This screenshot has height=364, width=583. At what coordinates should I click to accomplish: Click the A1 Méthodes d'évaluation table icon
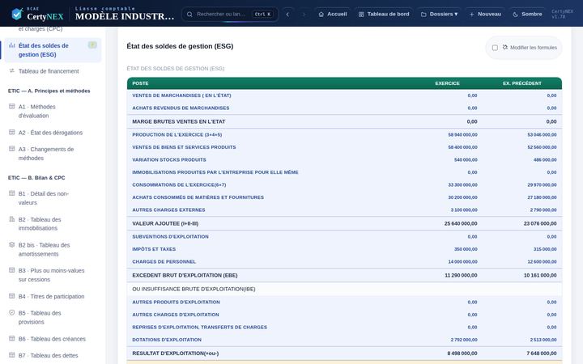tap(12, 106)
